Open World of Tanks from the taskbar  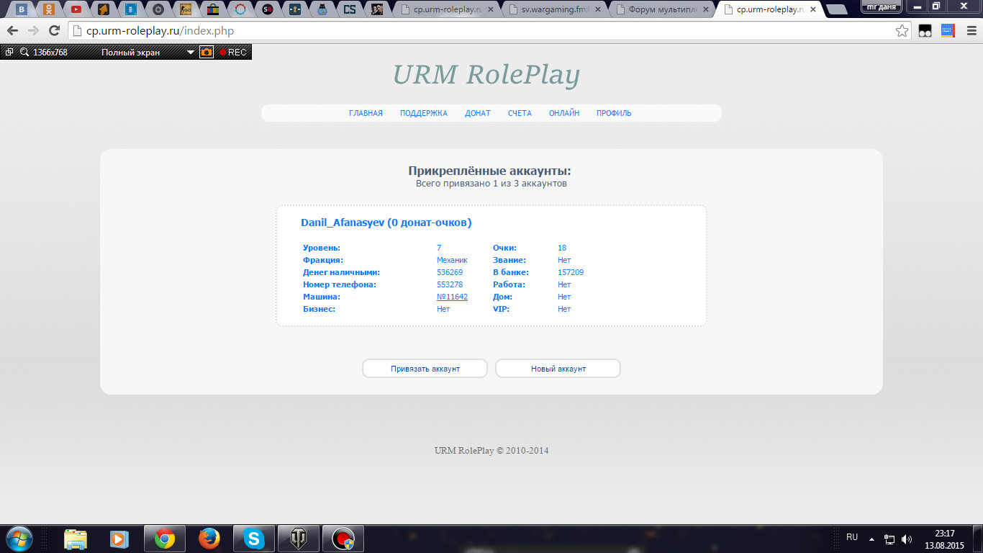click(x=298, y=539)
